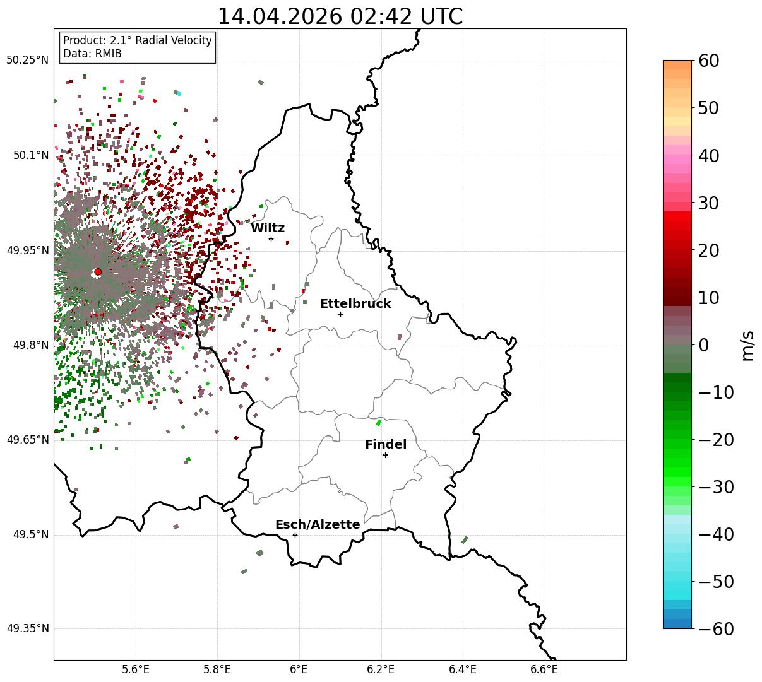Click the 6.2°E longitude tick label

pyautogui.click(x=381, y=669)
